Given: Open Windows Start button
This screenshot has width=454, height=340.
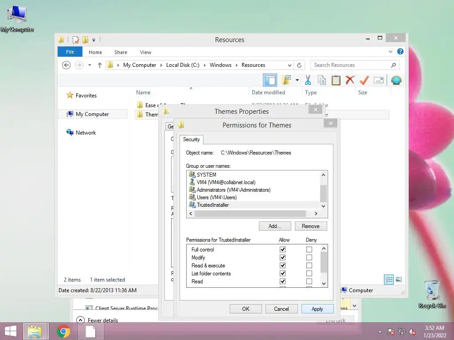Looking at the screenshot, I should click(11, 331).
